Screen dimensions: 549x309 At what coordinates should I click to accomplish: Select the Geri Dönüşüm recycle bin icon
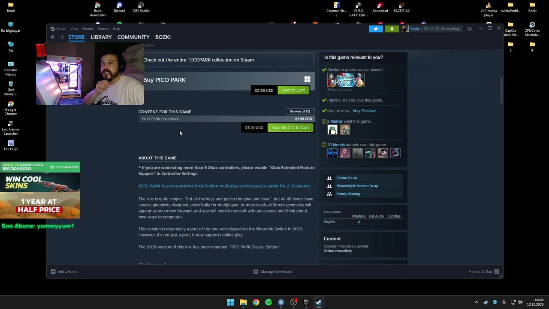(11, 88)
